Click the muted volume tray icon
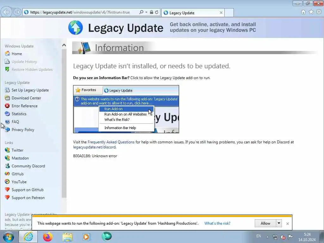This screenshot has height=243, width=324. (x=283, y=237)
